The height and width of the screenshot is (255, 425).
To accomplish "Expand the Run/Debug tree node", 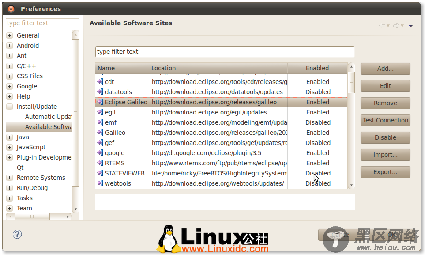I will [9, 188].
